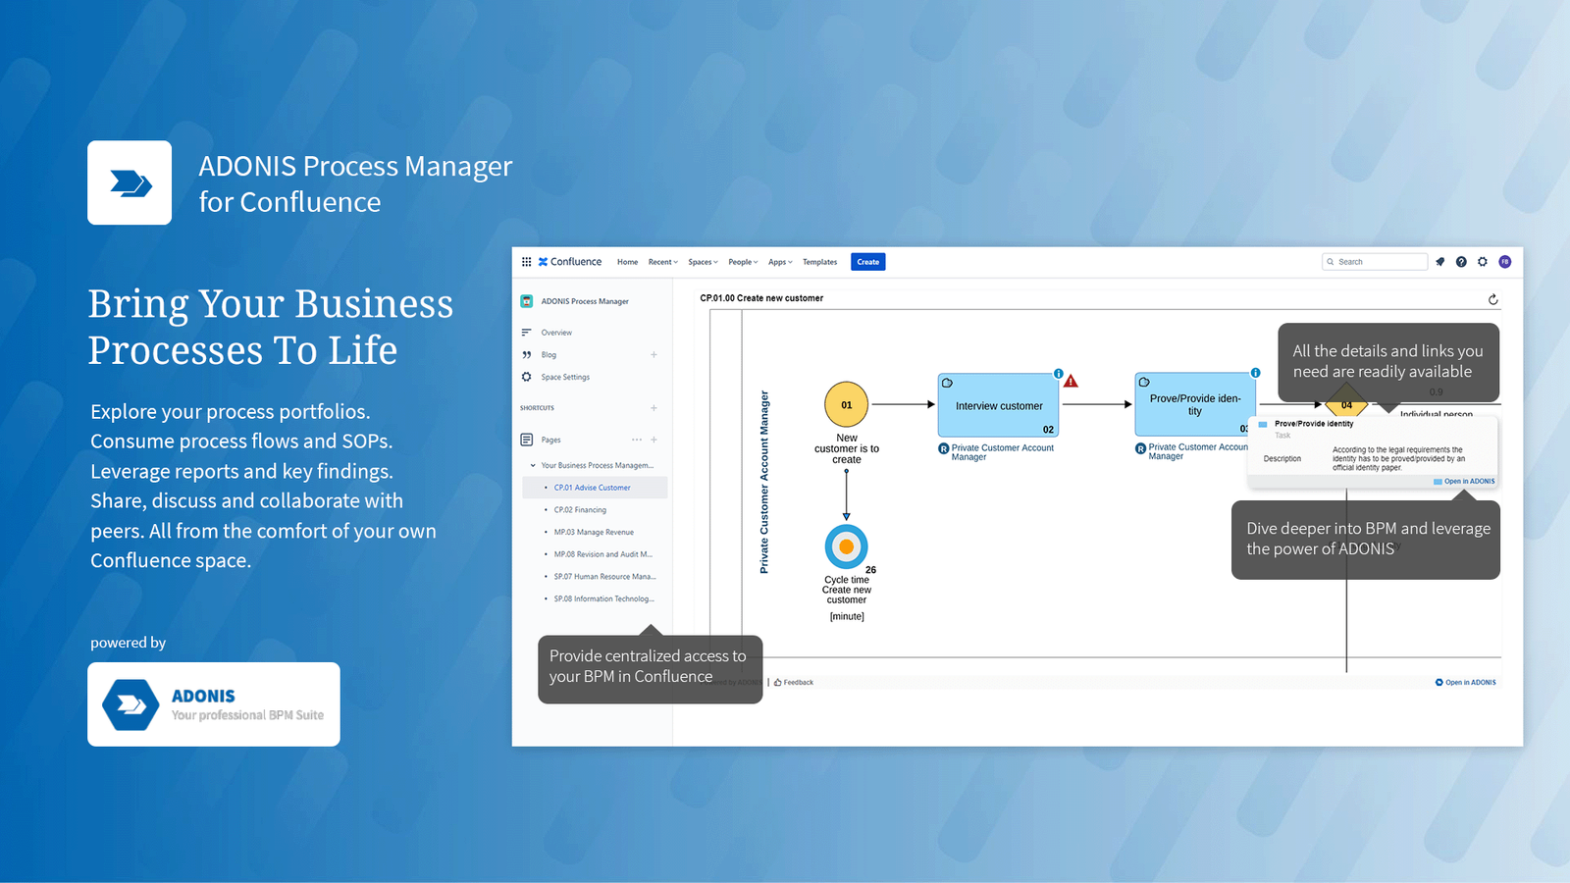
Task: Add a new blog post with plus
Action: tap(654, 355)
